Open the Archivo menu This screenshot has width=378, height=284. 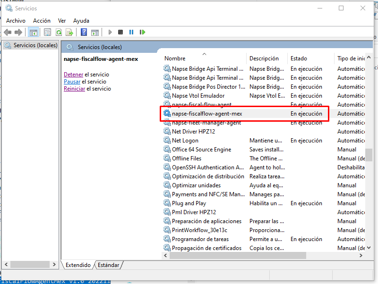click(x=16, y=21)
